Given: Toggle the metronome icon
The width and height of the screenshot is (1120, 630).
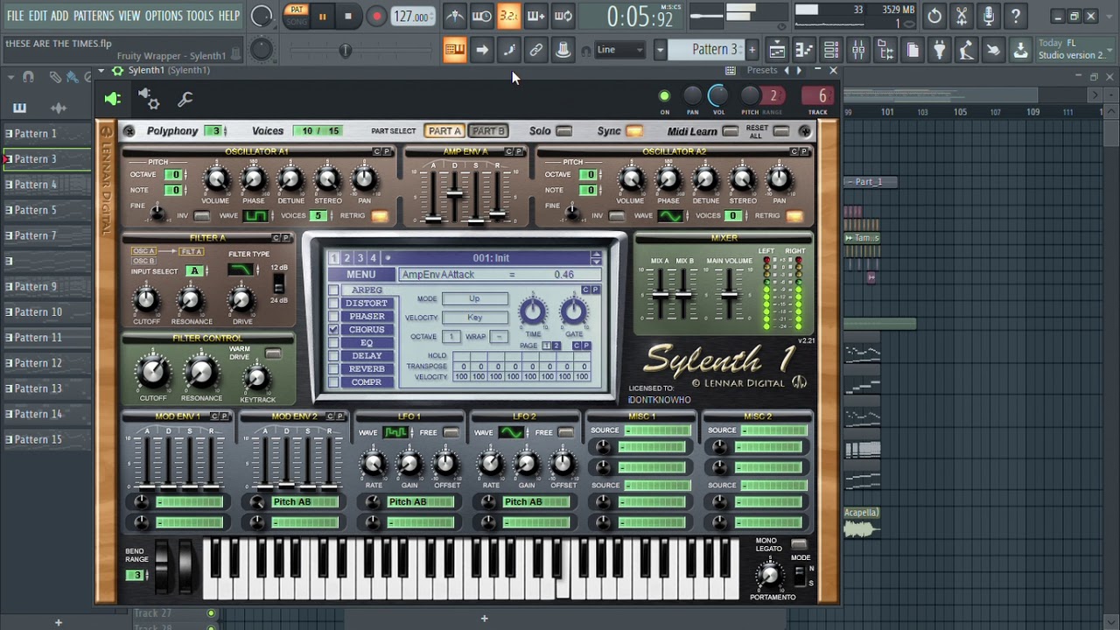Looking at the screenshot, I should pos(455,16).
